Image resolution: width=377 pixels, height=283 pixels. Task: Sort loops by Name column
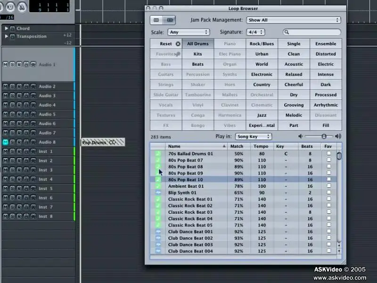pos(196,146)
